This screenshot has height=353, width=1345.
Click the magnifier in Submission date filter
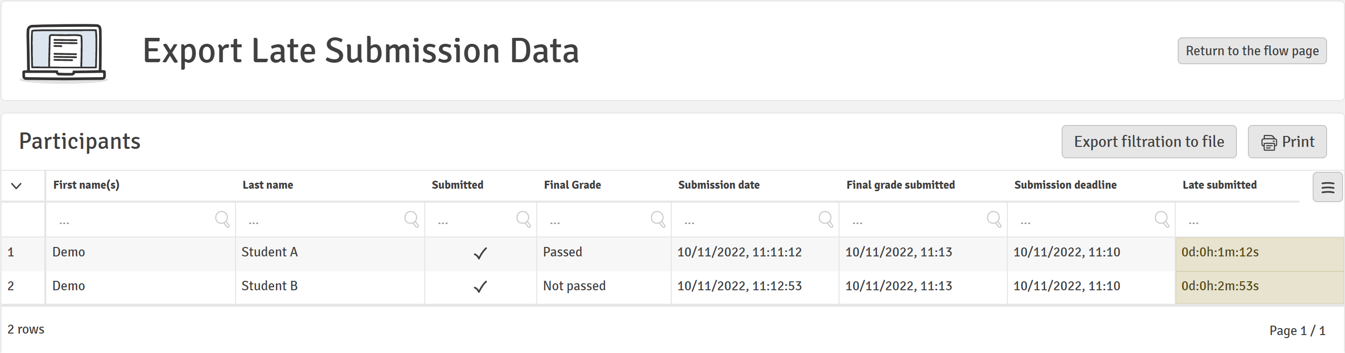point(826,220)
